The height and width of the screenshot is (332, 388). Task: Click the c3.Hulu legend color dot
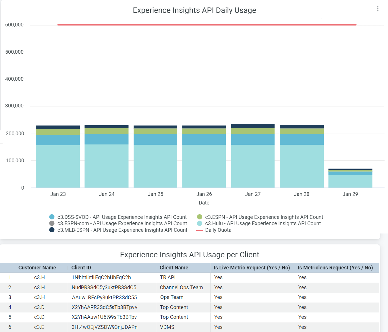click(200, 223)
